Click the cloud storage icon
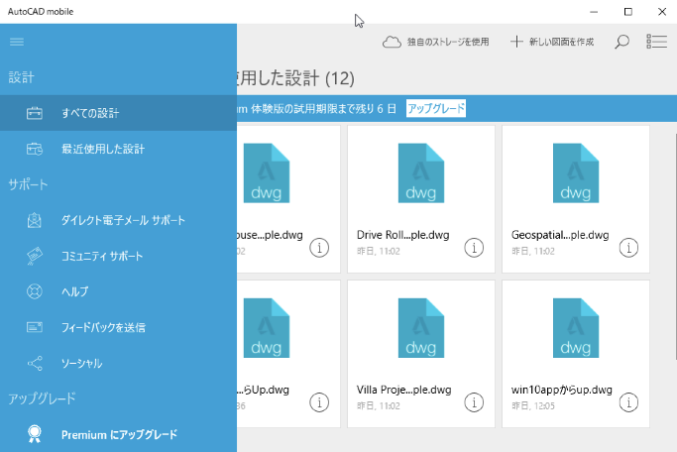 tap(392, 42)
